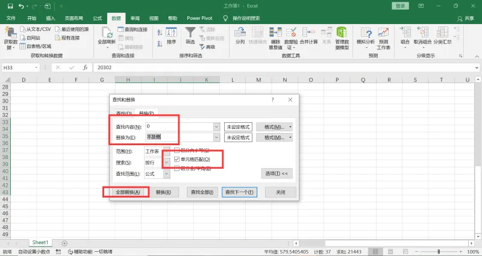Click 查找全部 find all button

(202, 192)
